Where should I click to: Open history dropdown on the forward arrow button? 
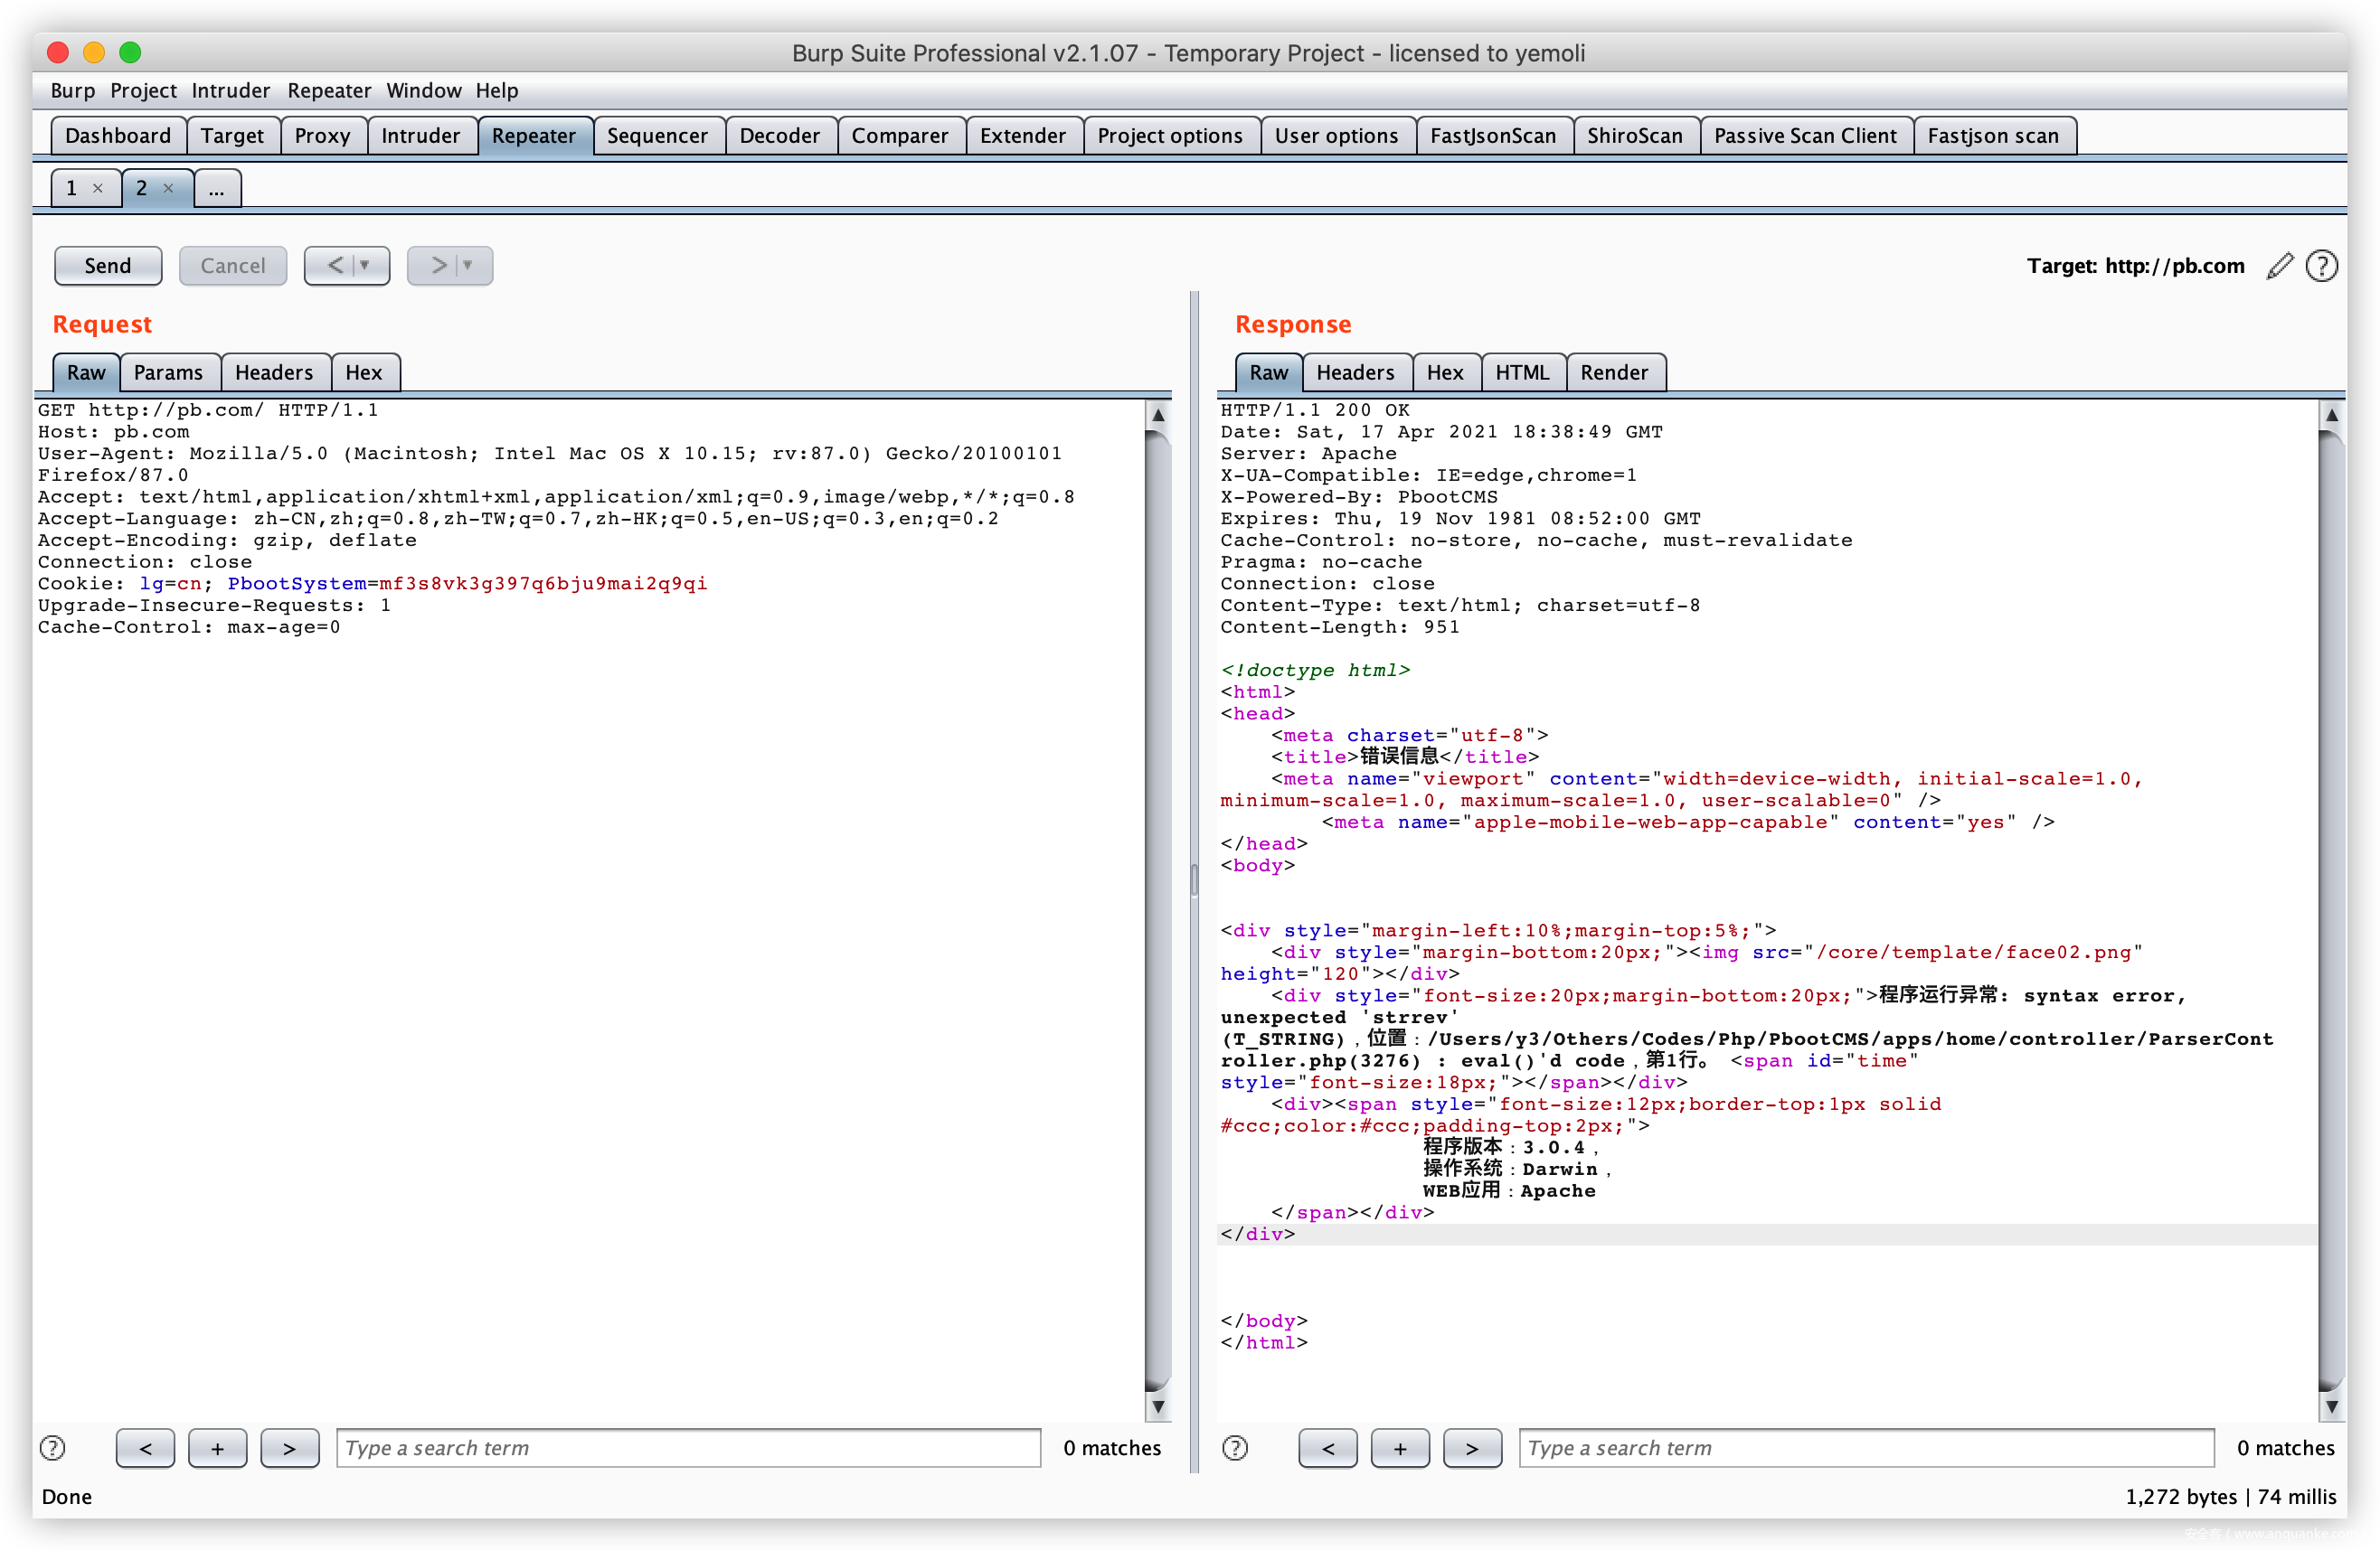(x=468, y=266)
